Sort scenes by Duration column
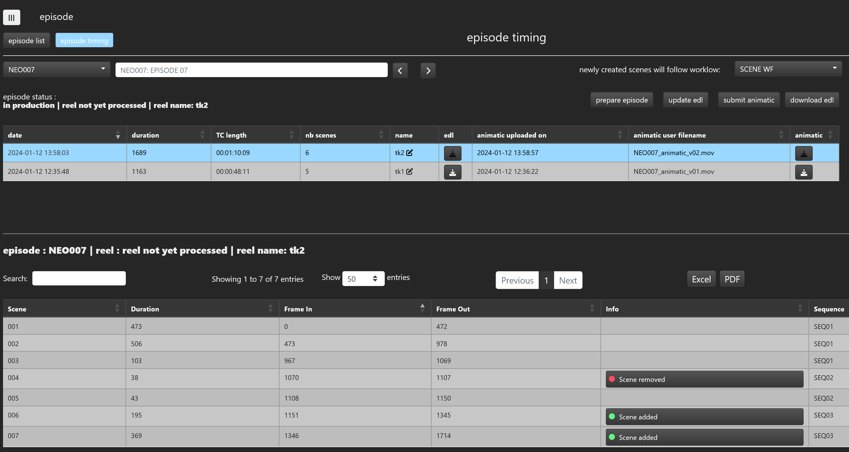849x452 pixels. tap(202, 309)
